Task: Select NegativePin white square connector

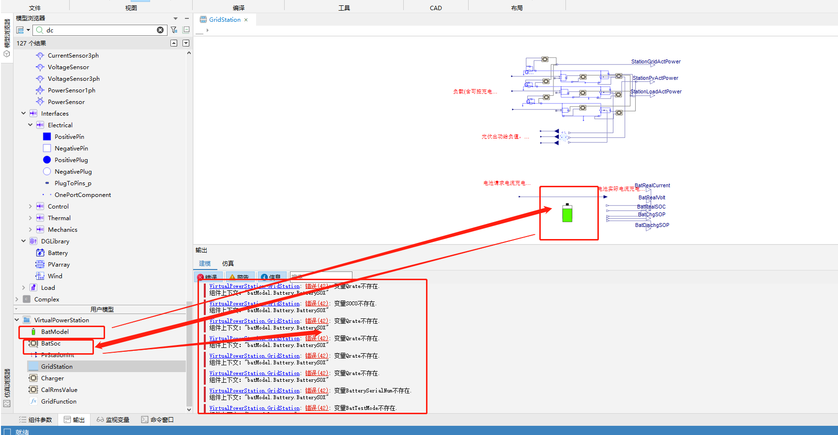Action: point(47,149)
